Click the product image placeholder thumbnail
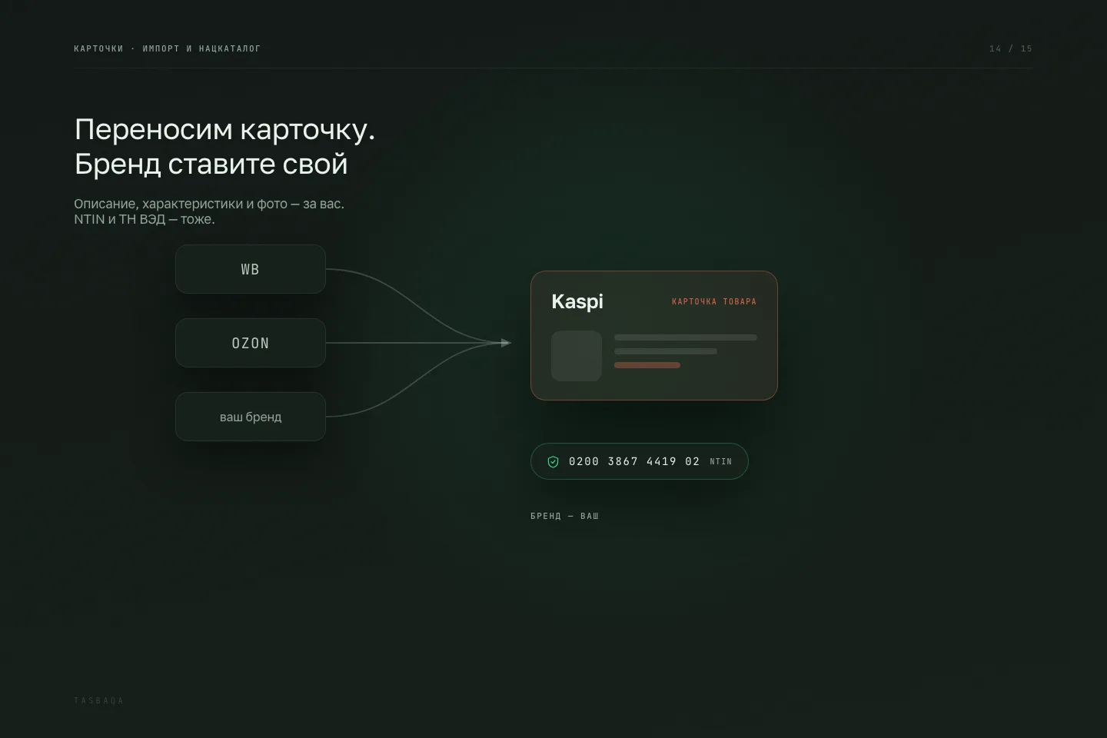1107x738 pixels. pyautogui.click(x=577, y=356)
